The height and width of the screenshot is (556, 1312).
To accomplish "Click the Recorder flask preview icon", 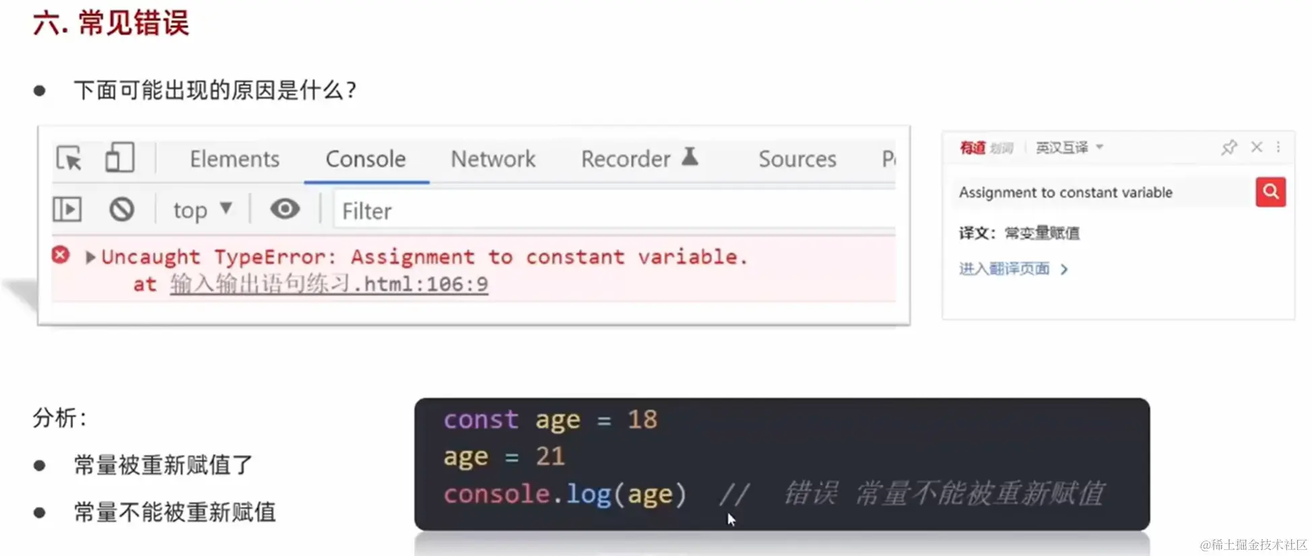I will click(690, 157).
